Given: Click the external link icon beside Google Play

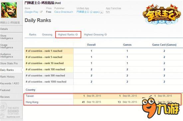Looking at the screenshot, I should click(41, 12).
